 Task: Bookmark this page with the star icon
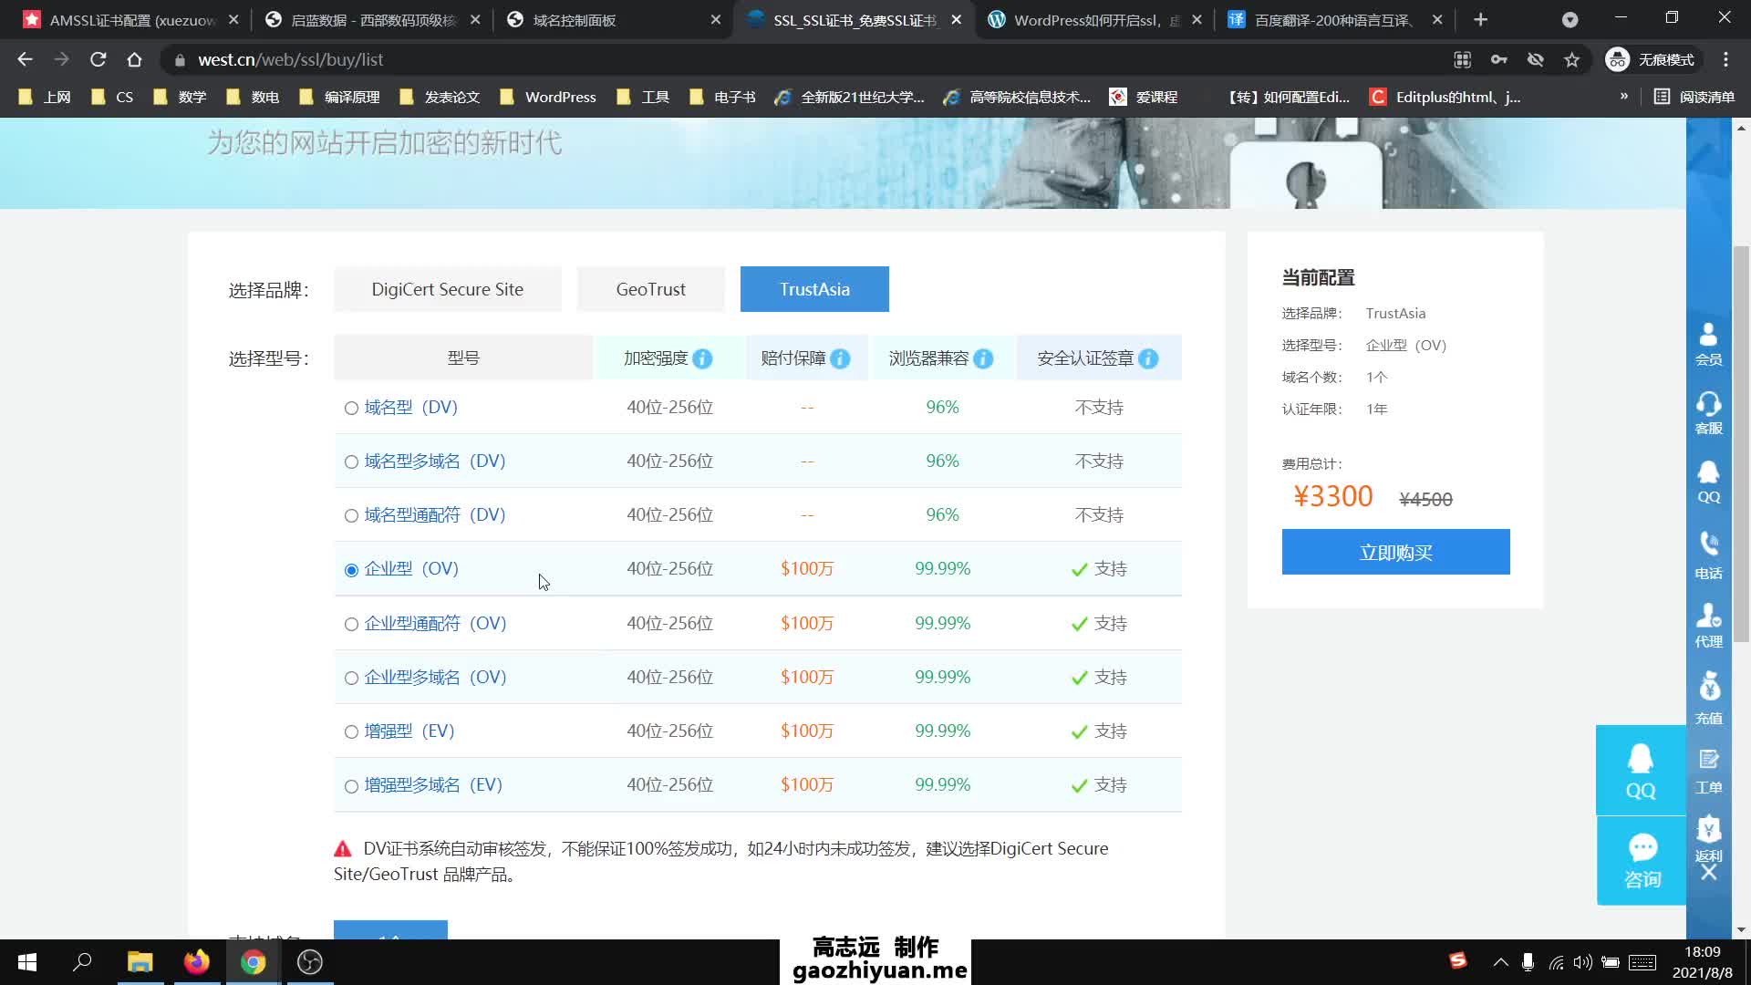pos(1571,59)
